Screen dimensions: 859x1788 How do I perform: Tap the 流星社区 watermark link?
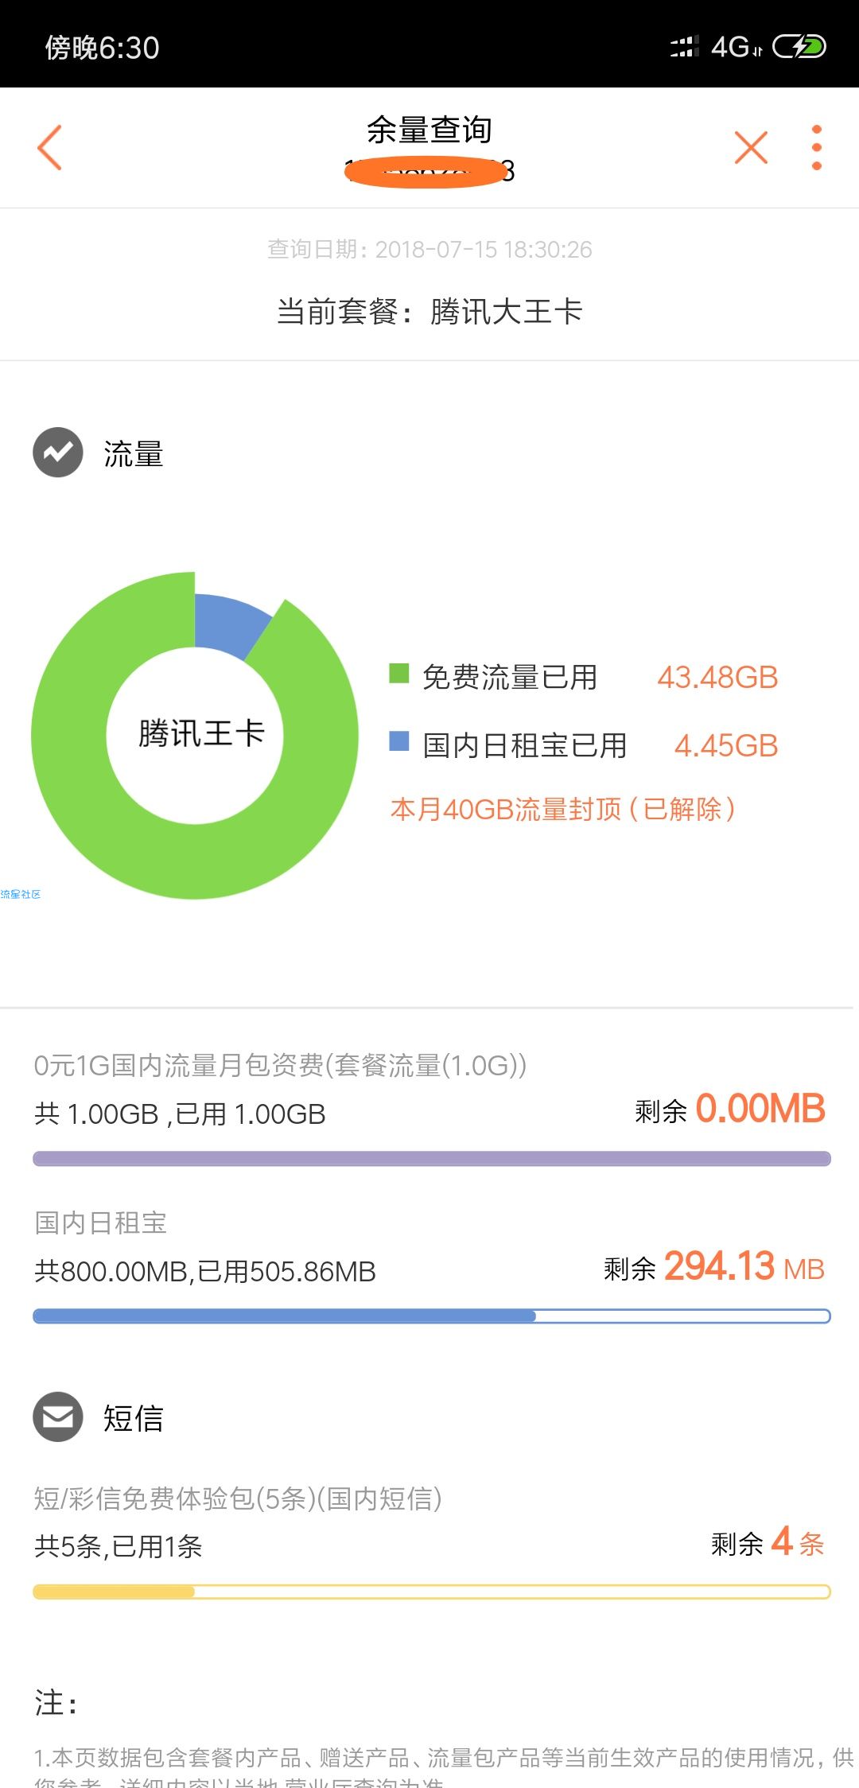(x=21, y=895)
